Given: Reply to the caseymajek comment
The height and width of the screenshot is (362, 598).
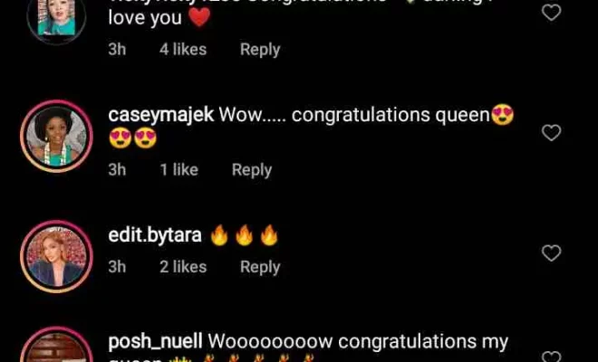Looking at the screenshot, I should pyautogui.click(x=252, y=170).
